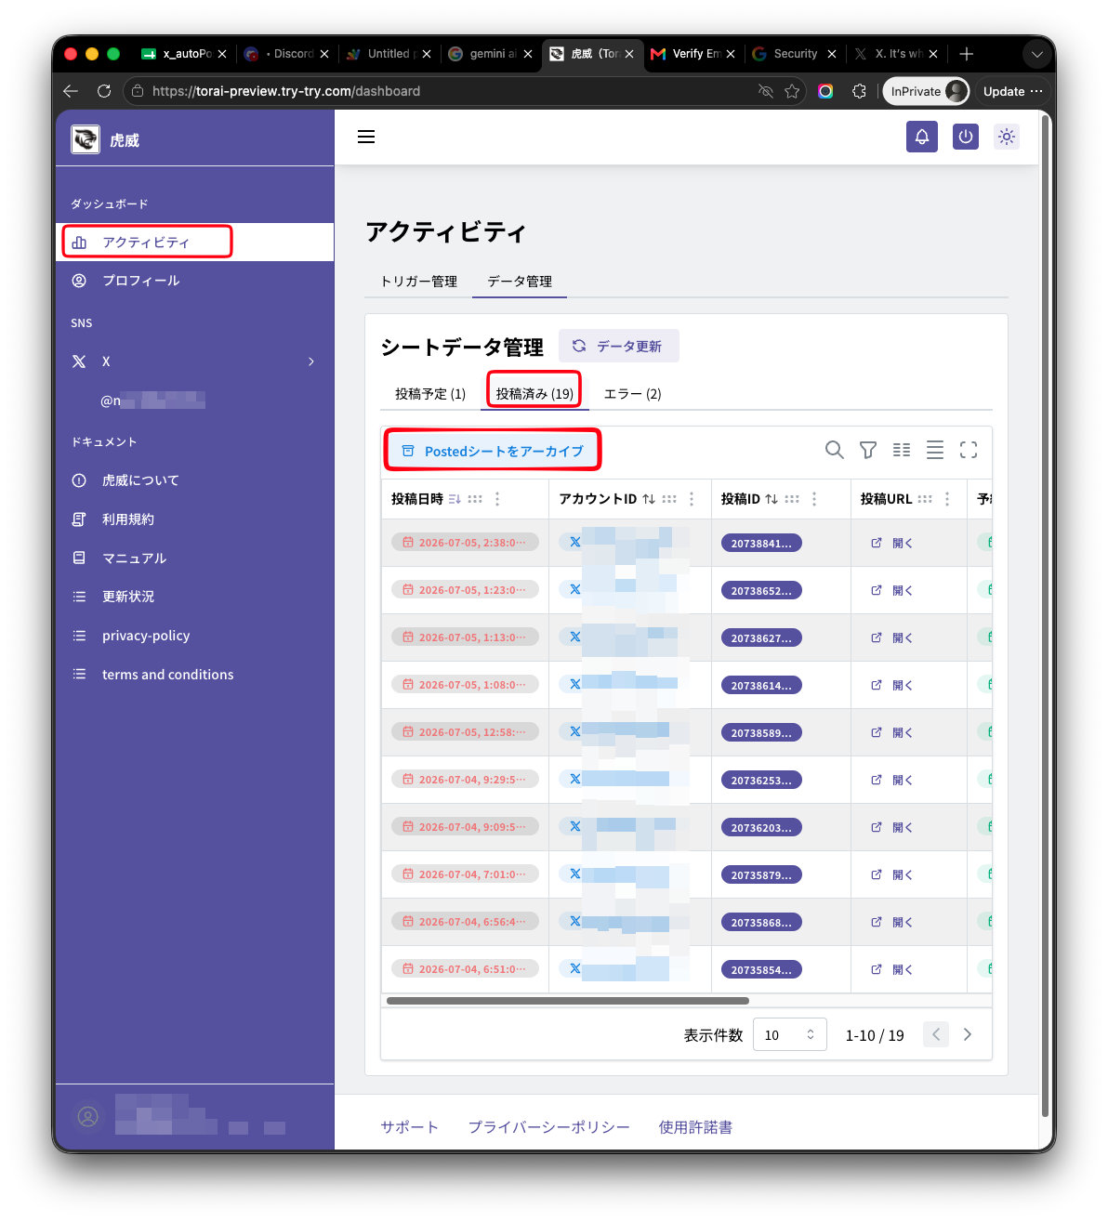Switch to トリガー管理 tab
The width and height of the screenshot is (1108, 1222).
pos(419,281)
